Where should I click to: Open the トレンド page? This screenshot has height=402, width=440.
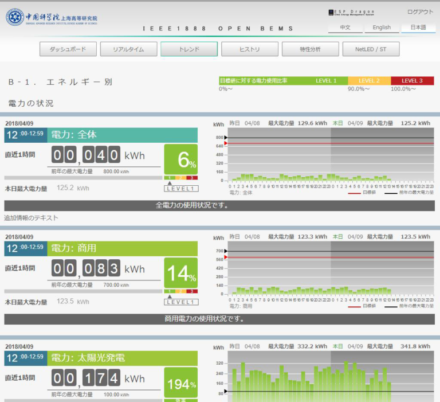189,49
